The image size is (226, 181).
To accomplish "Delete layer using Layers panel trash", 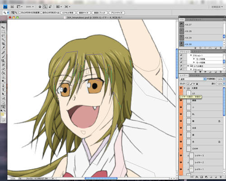I will 221,177.
